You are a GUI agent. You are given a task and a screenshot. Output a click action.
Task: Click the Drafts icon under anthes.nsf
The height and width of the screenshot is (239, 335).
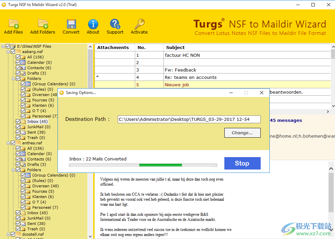(23, 164)
